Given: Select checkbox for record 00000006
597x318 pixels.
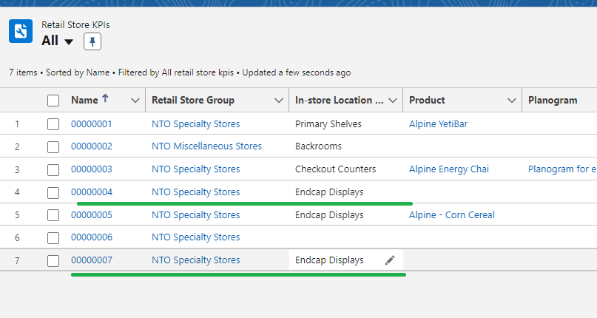Looking at the screenshot, I should (53, 237).
